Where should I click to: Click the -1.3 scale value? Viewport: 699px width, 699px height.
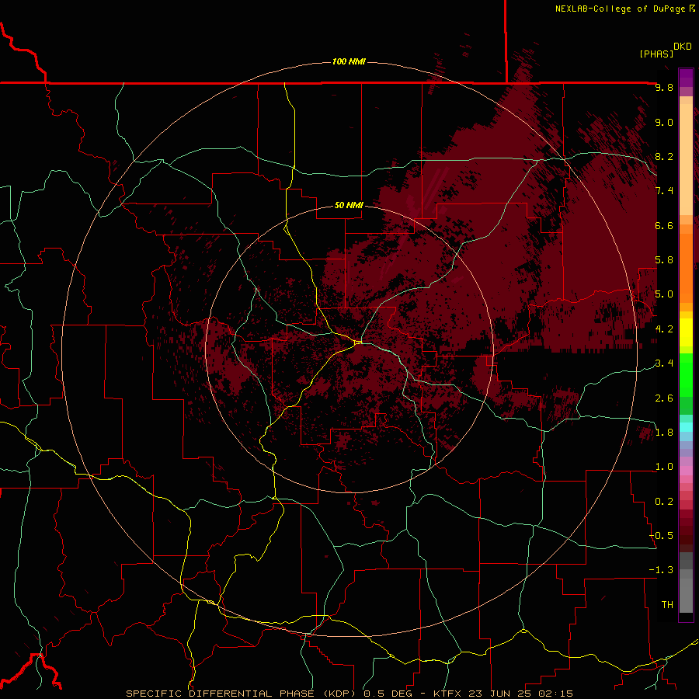[x=661, y=570]
